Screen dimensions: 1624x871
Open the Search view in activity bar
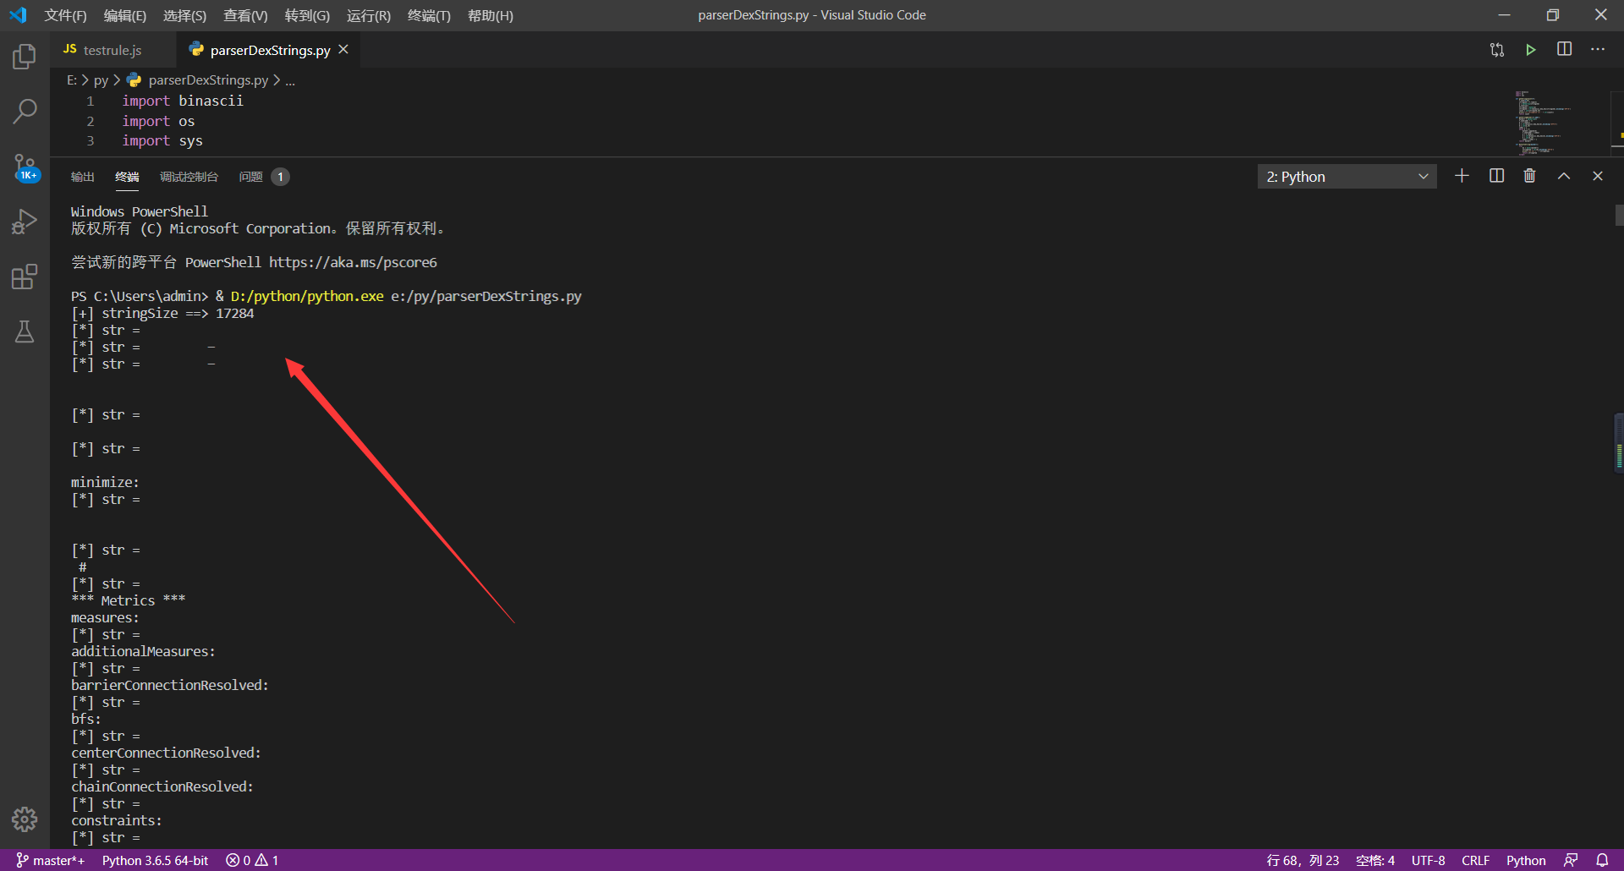pyautogui.click(x=25, y=111)
